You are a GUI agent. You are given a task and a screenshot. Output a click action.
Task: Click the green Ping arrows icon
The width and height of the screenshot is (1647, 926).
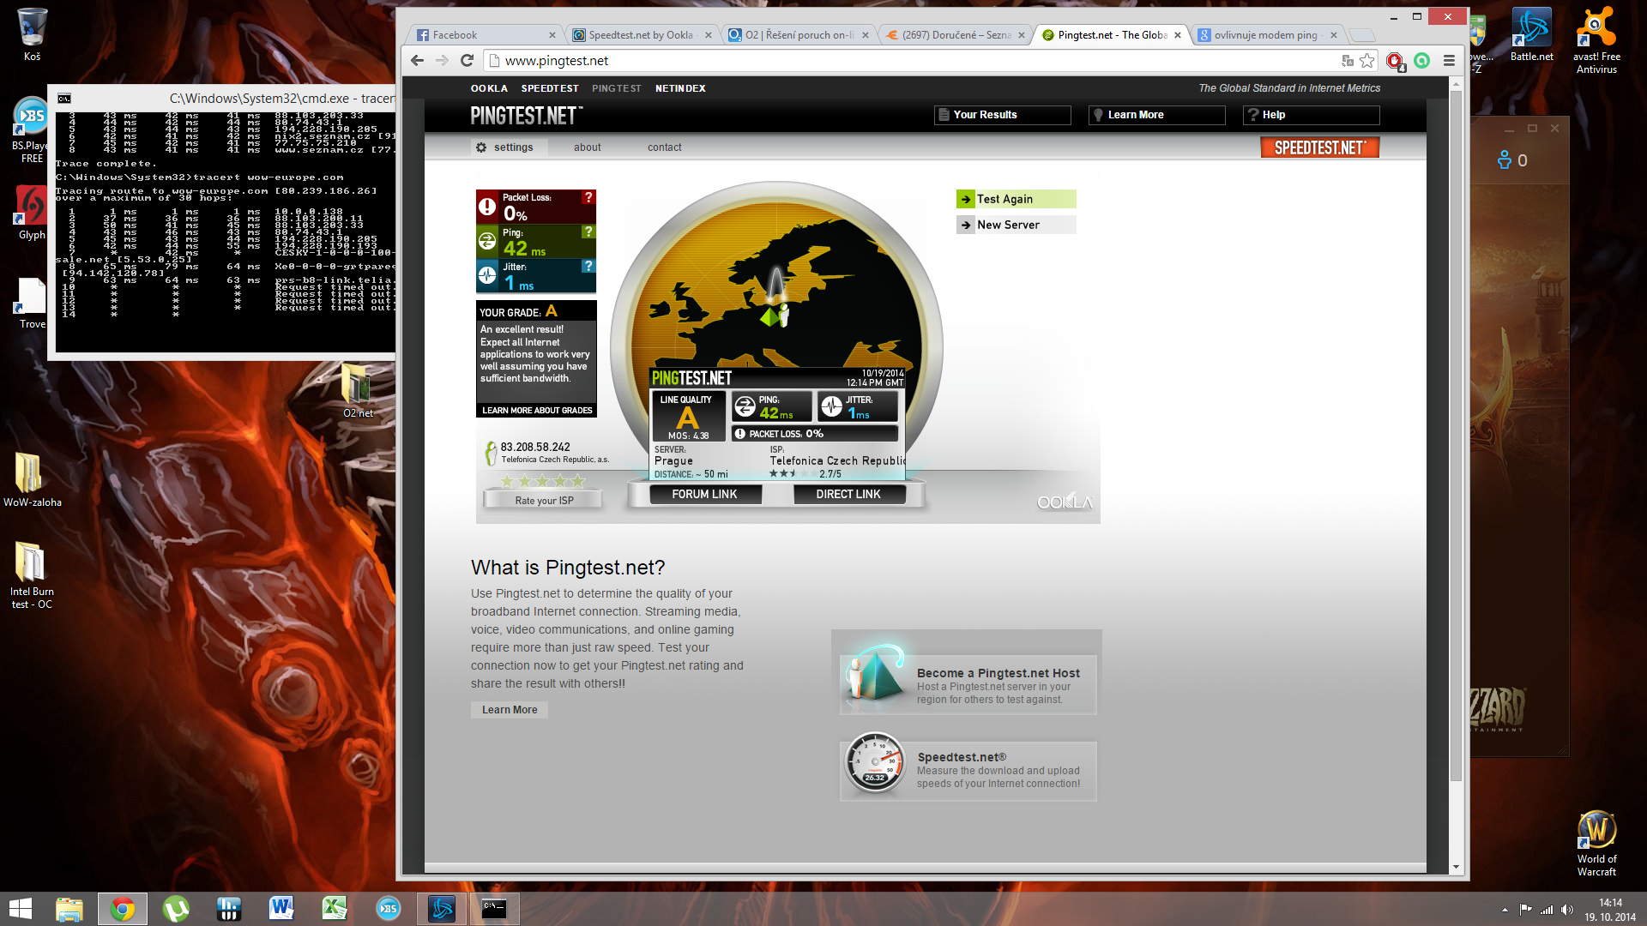pyautogui.click(x=486, y=241)
